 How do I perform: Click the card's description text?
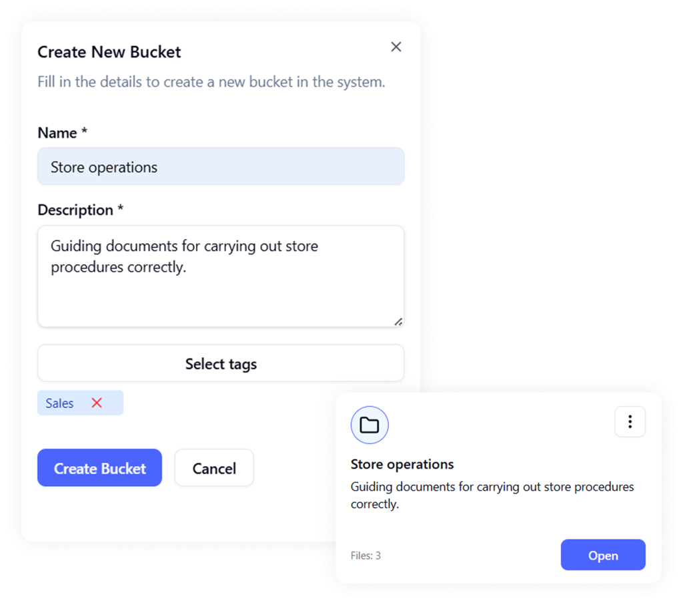click(x=492, y=495)
